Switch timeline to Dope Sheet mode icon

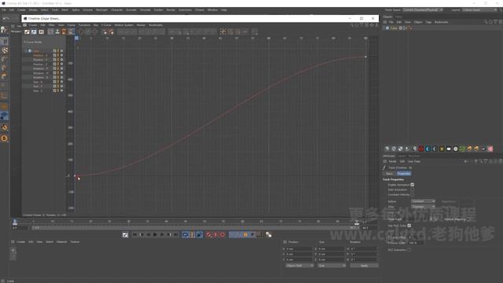coord(27,31)
